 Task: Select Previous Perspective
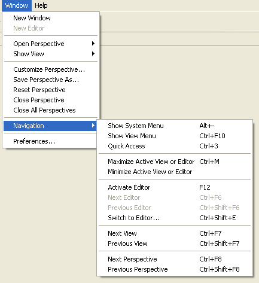[175, 269]
